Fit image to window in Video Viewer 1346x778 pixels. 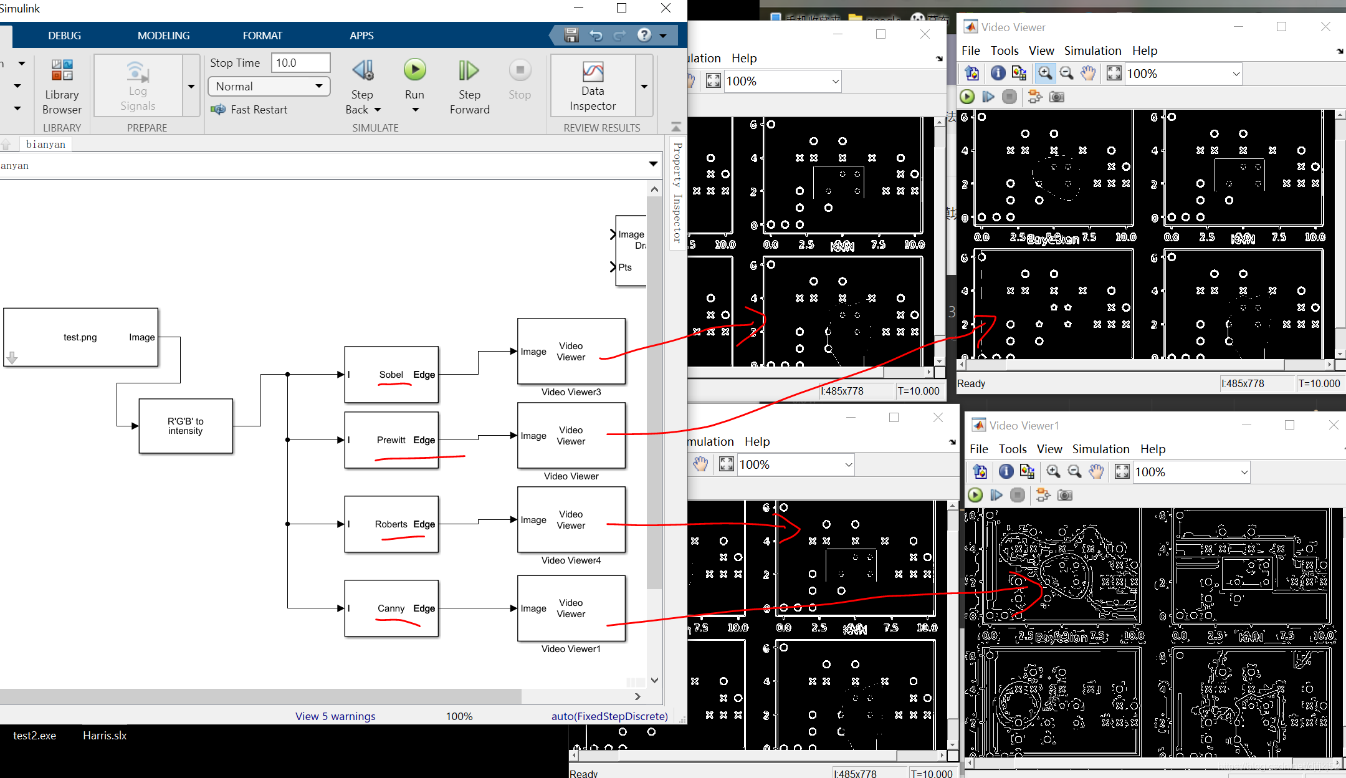[x=1114, y=74]
